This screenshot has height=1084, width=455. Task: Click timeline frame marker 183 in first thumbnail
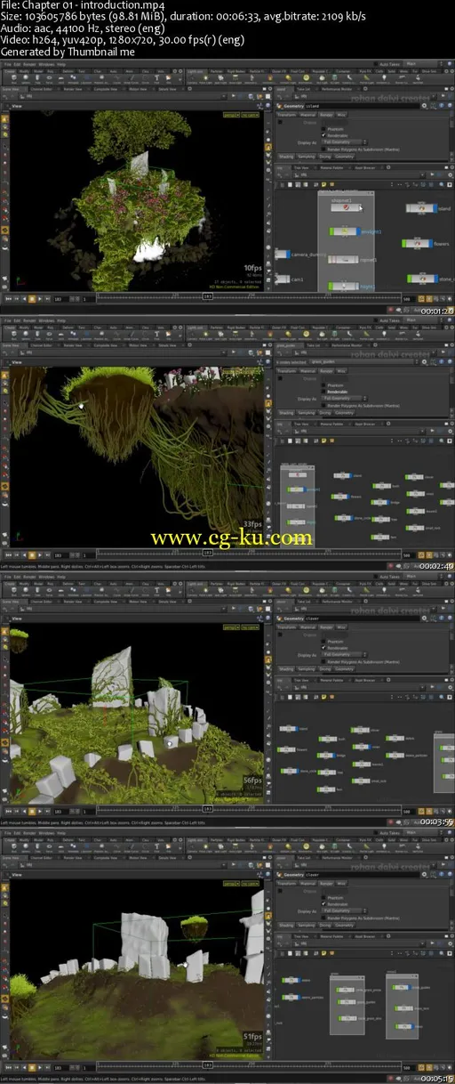coord(207,295)
